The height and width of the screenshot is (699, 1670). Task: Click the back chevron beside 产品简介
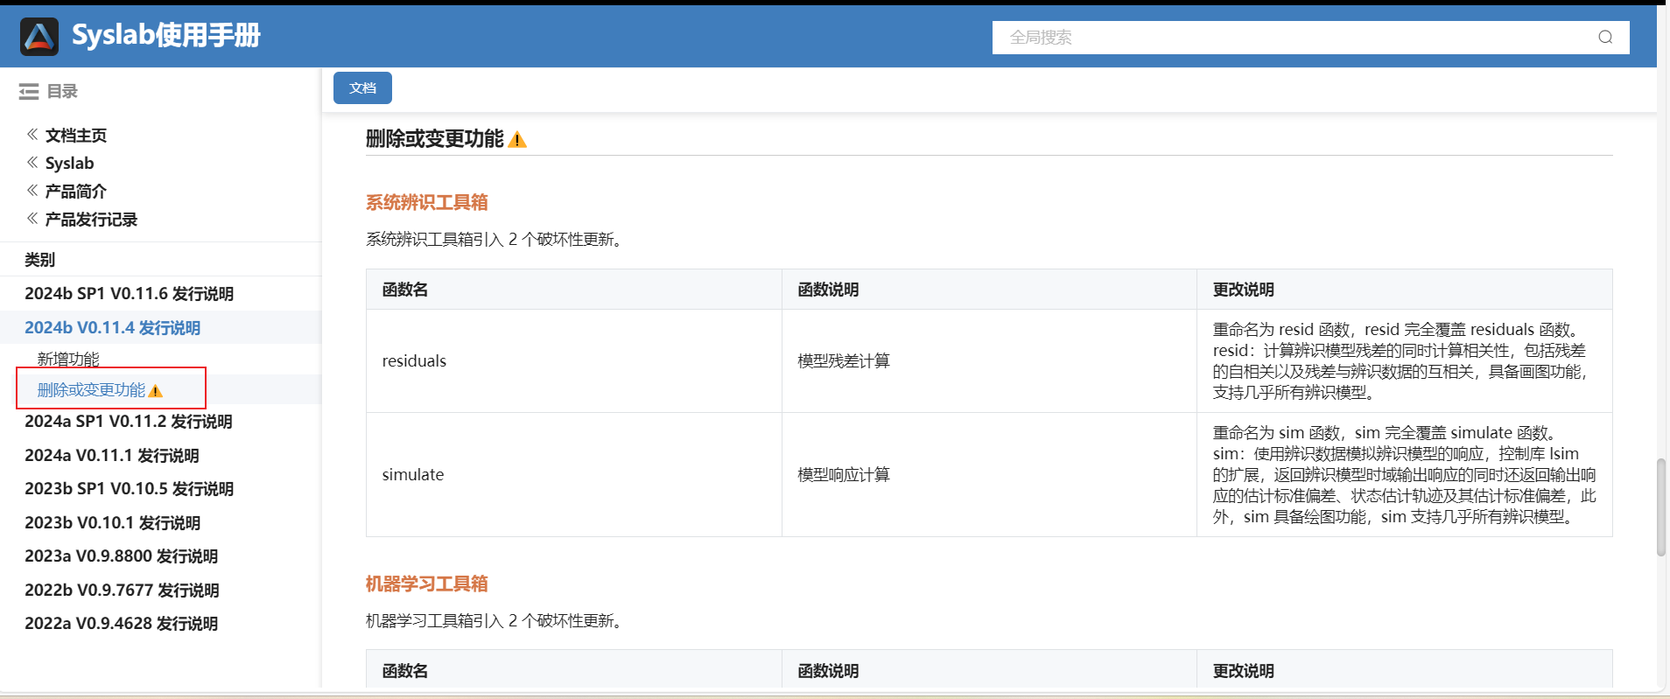[32, 191]
